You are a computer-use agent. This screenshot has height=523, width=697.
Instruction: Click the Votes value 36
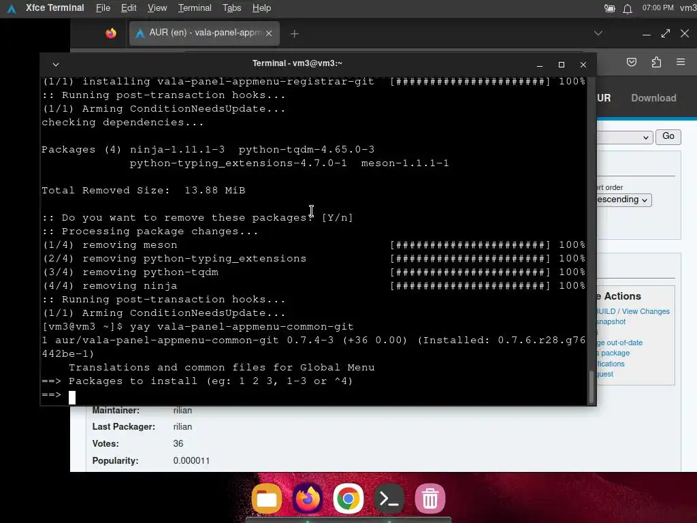point(178,443)
